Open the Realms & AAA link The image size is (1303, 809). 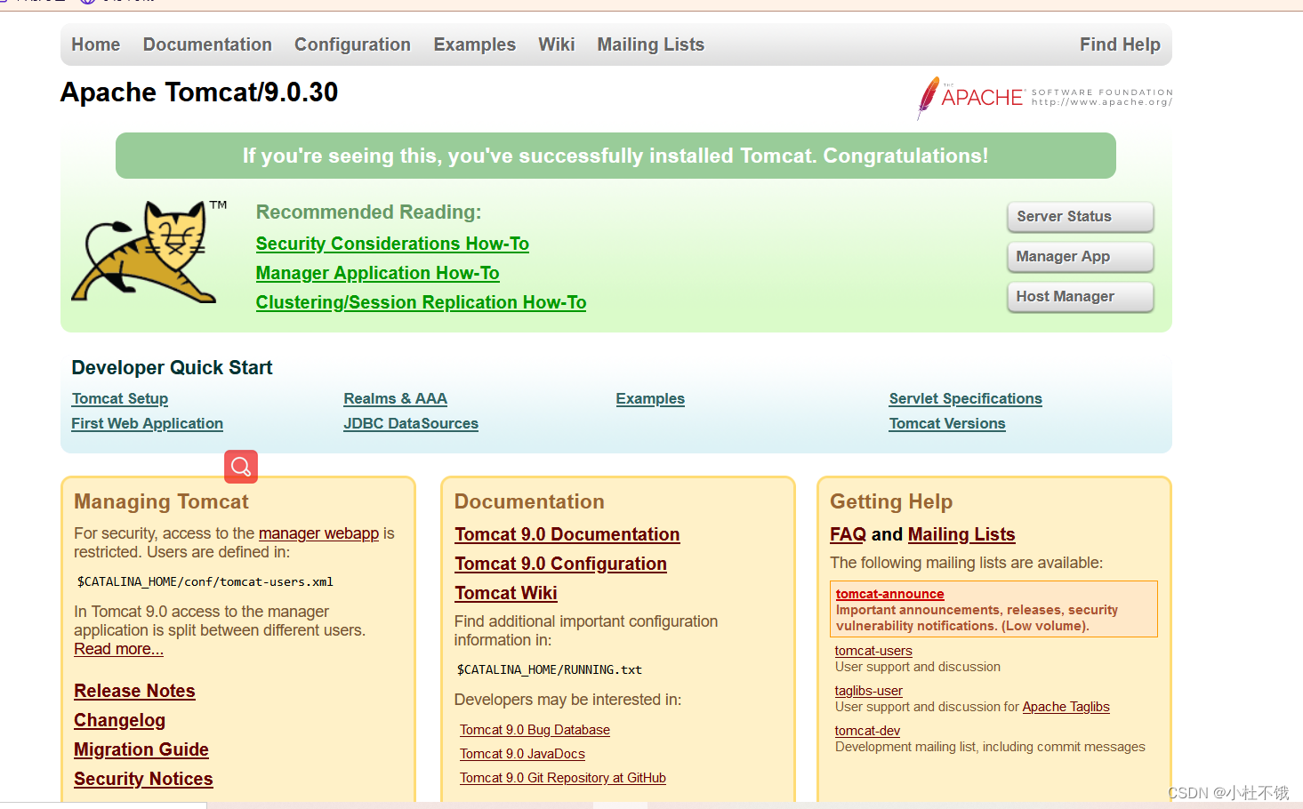395,399
